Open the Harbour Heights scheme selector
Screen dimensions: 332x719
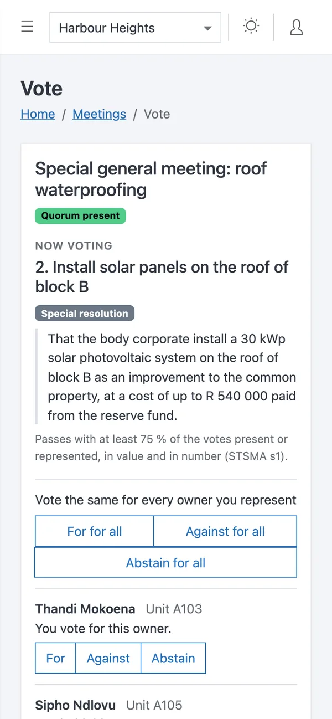tap(136, 28)
